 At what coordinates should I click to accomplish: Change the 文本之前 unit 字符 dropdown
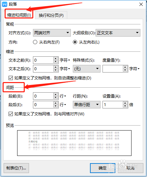(65, 60)
